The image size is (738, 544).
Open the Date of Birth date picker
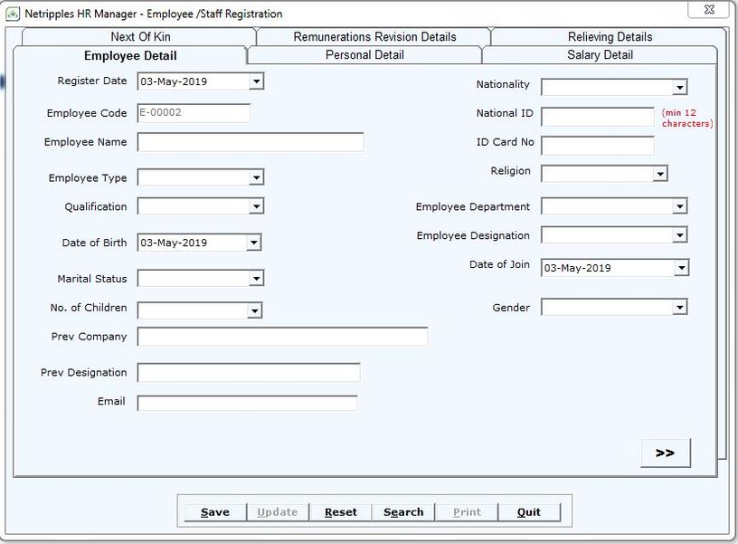pyautogui.click(x=253, y=243)
